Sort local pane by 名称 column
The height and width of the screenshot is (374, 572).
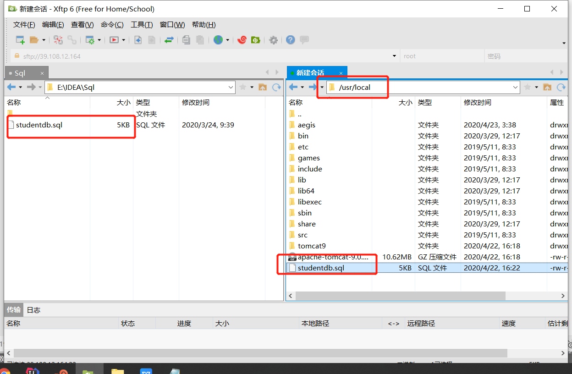coord(47,103)
